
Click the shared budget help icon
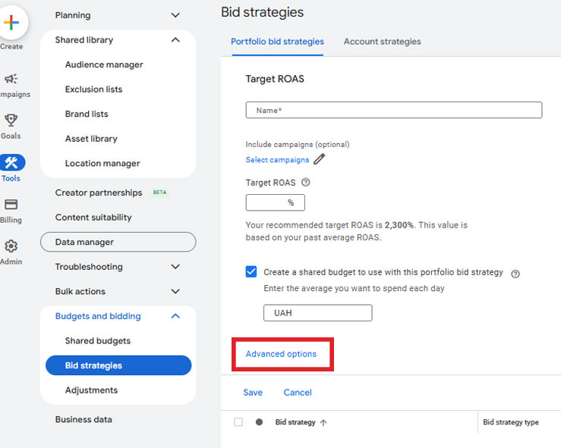[515, 274]
